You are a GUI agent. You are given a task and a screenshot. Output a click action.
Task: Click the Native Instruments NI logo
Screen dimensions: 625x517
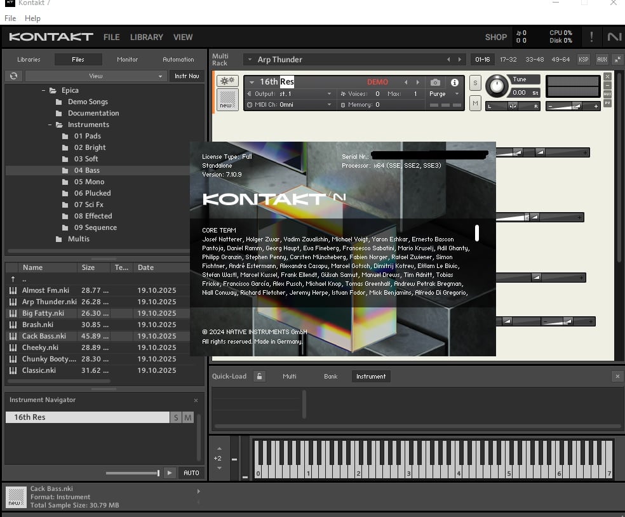click(614, 37)
